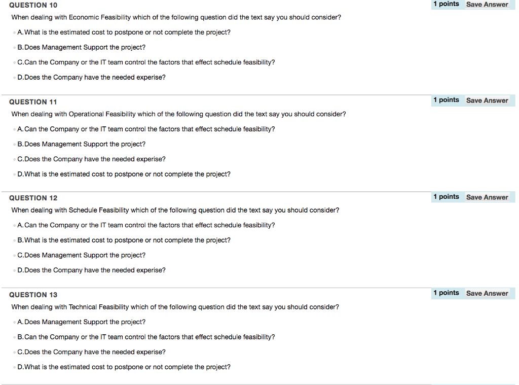Select answer A about schedule feasibility in Question 12
Screen dimensions: 519x385
tap(14, 225)
